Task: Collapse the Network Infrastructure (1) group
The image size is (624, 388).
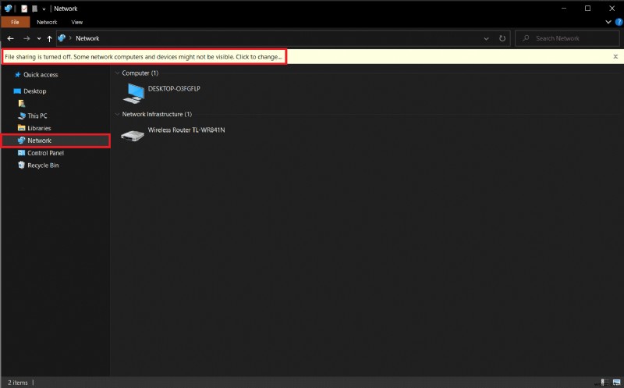Action: 117,114
